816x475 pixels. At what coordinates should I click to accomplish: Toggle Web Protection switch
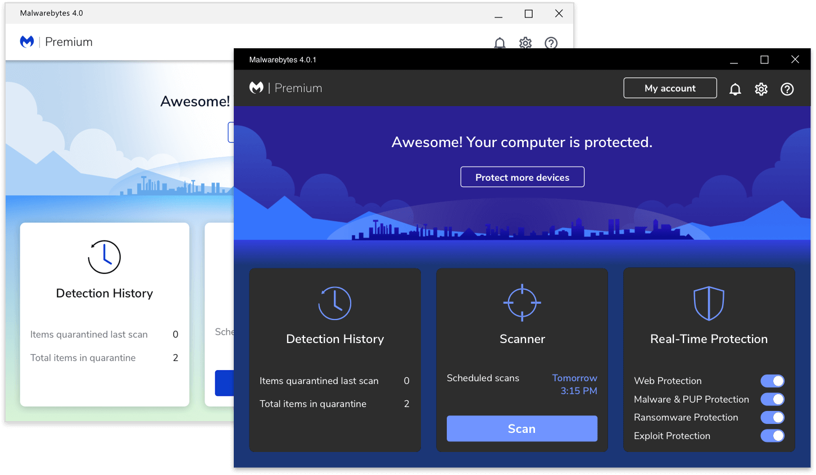tap(773, 381)
